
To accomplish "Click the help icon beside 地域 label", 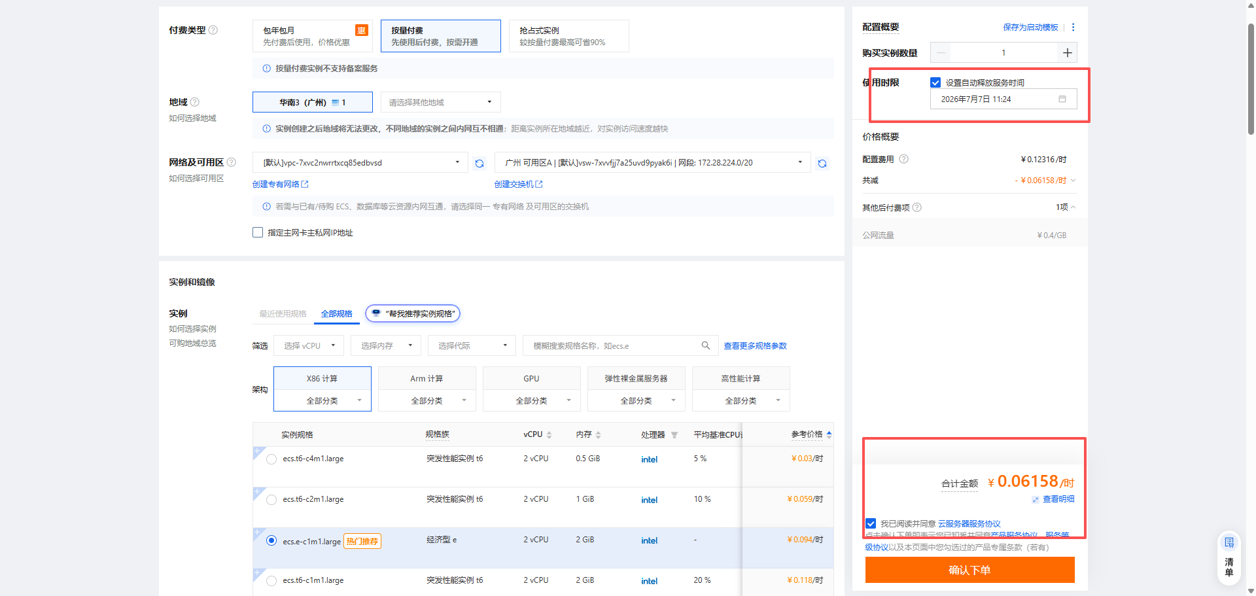I will point(195,102).
